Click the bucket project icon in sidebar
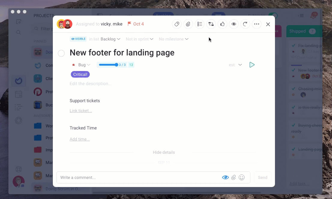The image size is (332, 199). [38, 105]
